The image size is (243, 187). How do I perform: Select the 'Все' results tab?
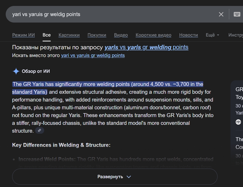pyautogui.click(x=47, y=35)
